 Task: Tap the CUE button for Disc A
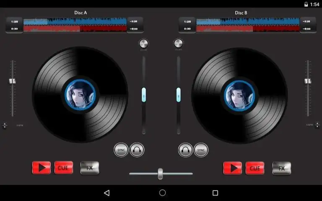tap(64, 168)
